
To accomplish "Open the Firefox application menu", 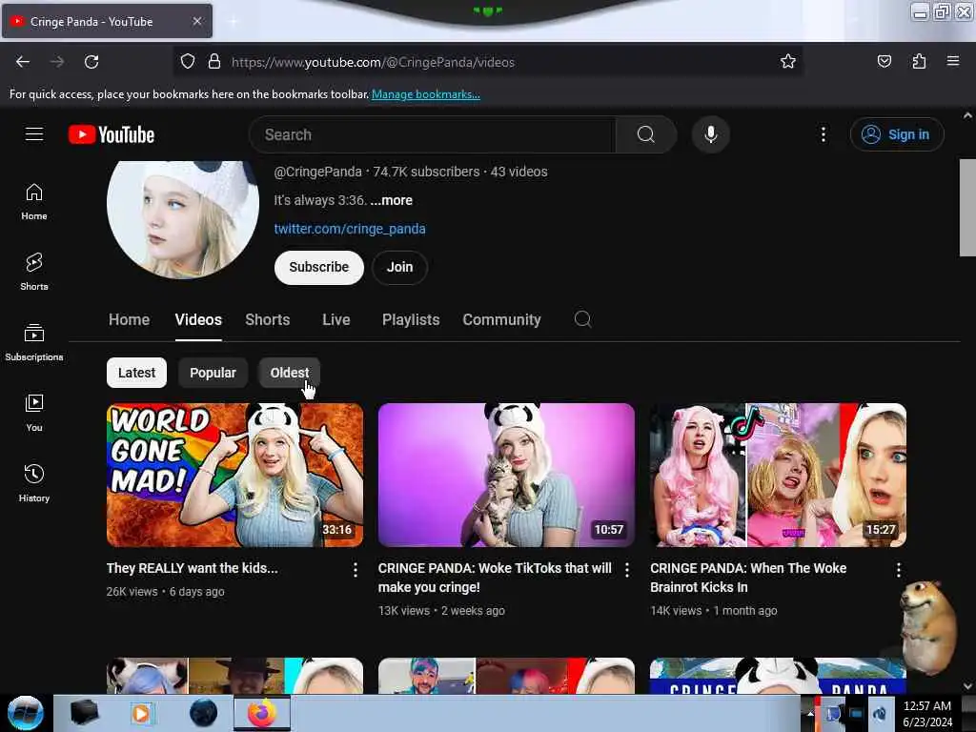I will point(953,61).
